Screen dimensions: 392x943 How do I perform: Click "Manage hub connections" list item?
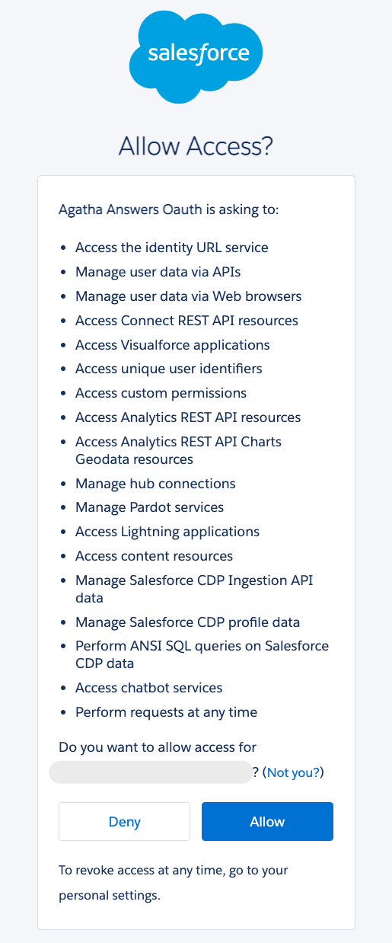coord(155,484)
